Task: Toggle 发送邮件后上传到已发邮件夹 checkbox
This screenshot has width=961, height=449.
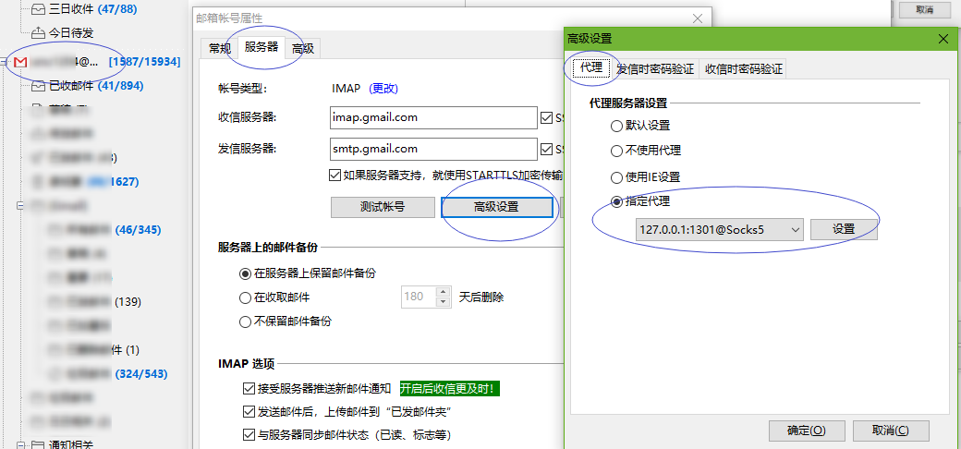Action: 249,411
